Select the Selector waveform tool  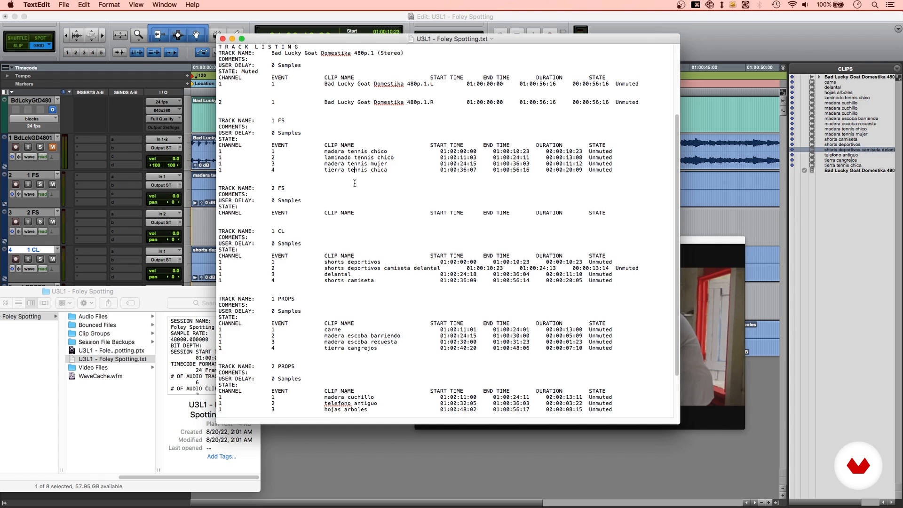177,35
